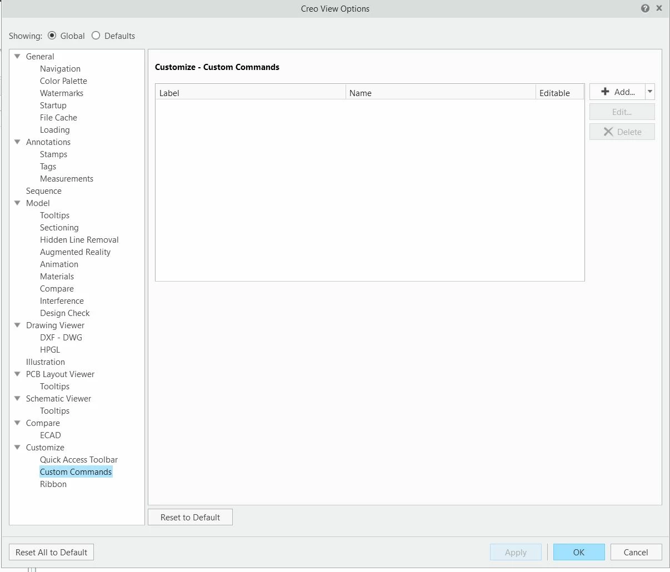The width and height of the screenshot is (670, 572).
Task: Select Compare under Model
Action: [57, 288]
